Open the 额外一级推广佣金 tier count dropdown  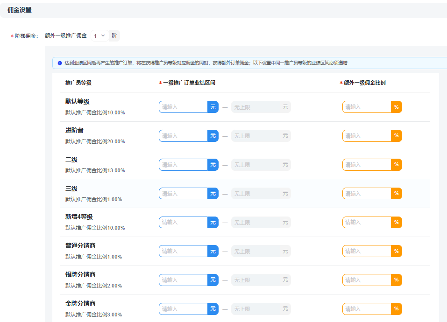(x=99, y=35)
